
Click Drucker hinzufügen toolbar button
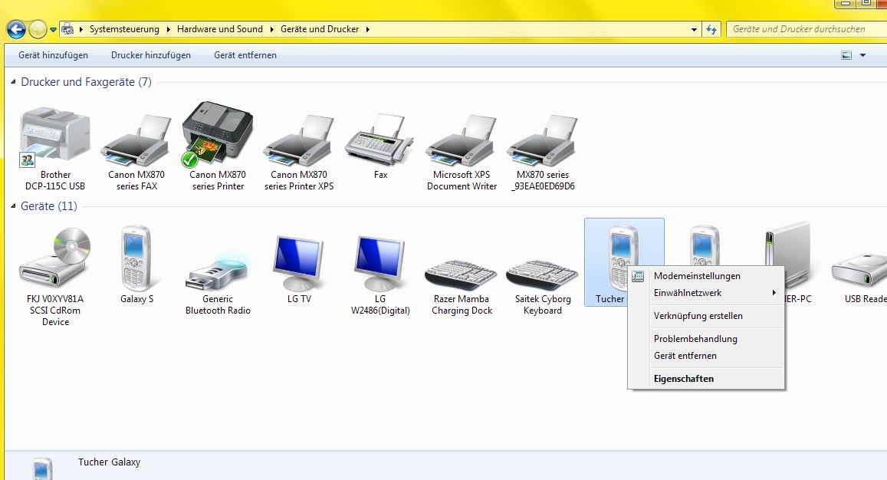(151, 55)
